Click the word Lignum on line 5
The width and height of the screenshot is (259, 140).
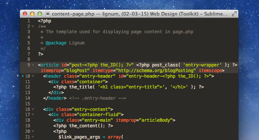tap(77, 43)
